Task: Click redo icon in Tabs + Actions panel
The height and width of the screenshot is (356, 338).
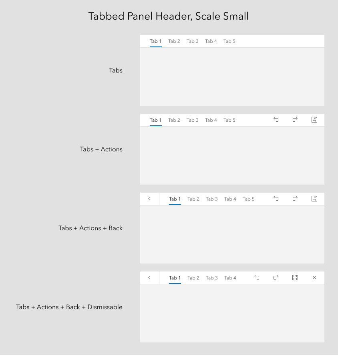Action: click(295, 120)
